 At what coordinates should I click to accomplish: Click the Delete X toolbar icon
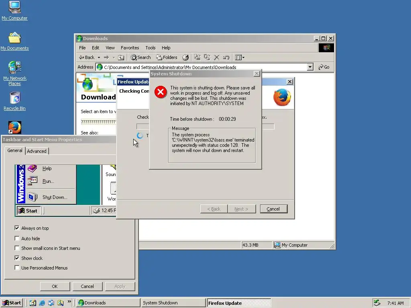pyautogui.click(x=216, y=57)
